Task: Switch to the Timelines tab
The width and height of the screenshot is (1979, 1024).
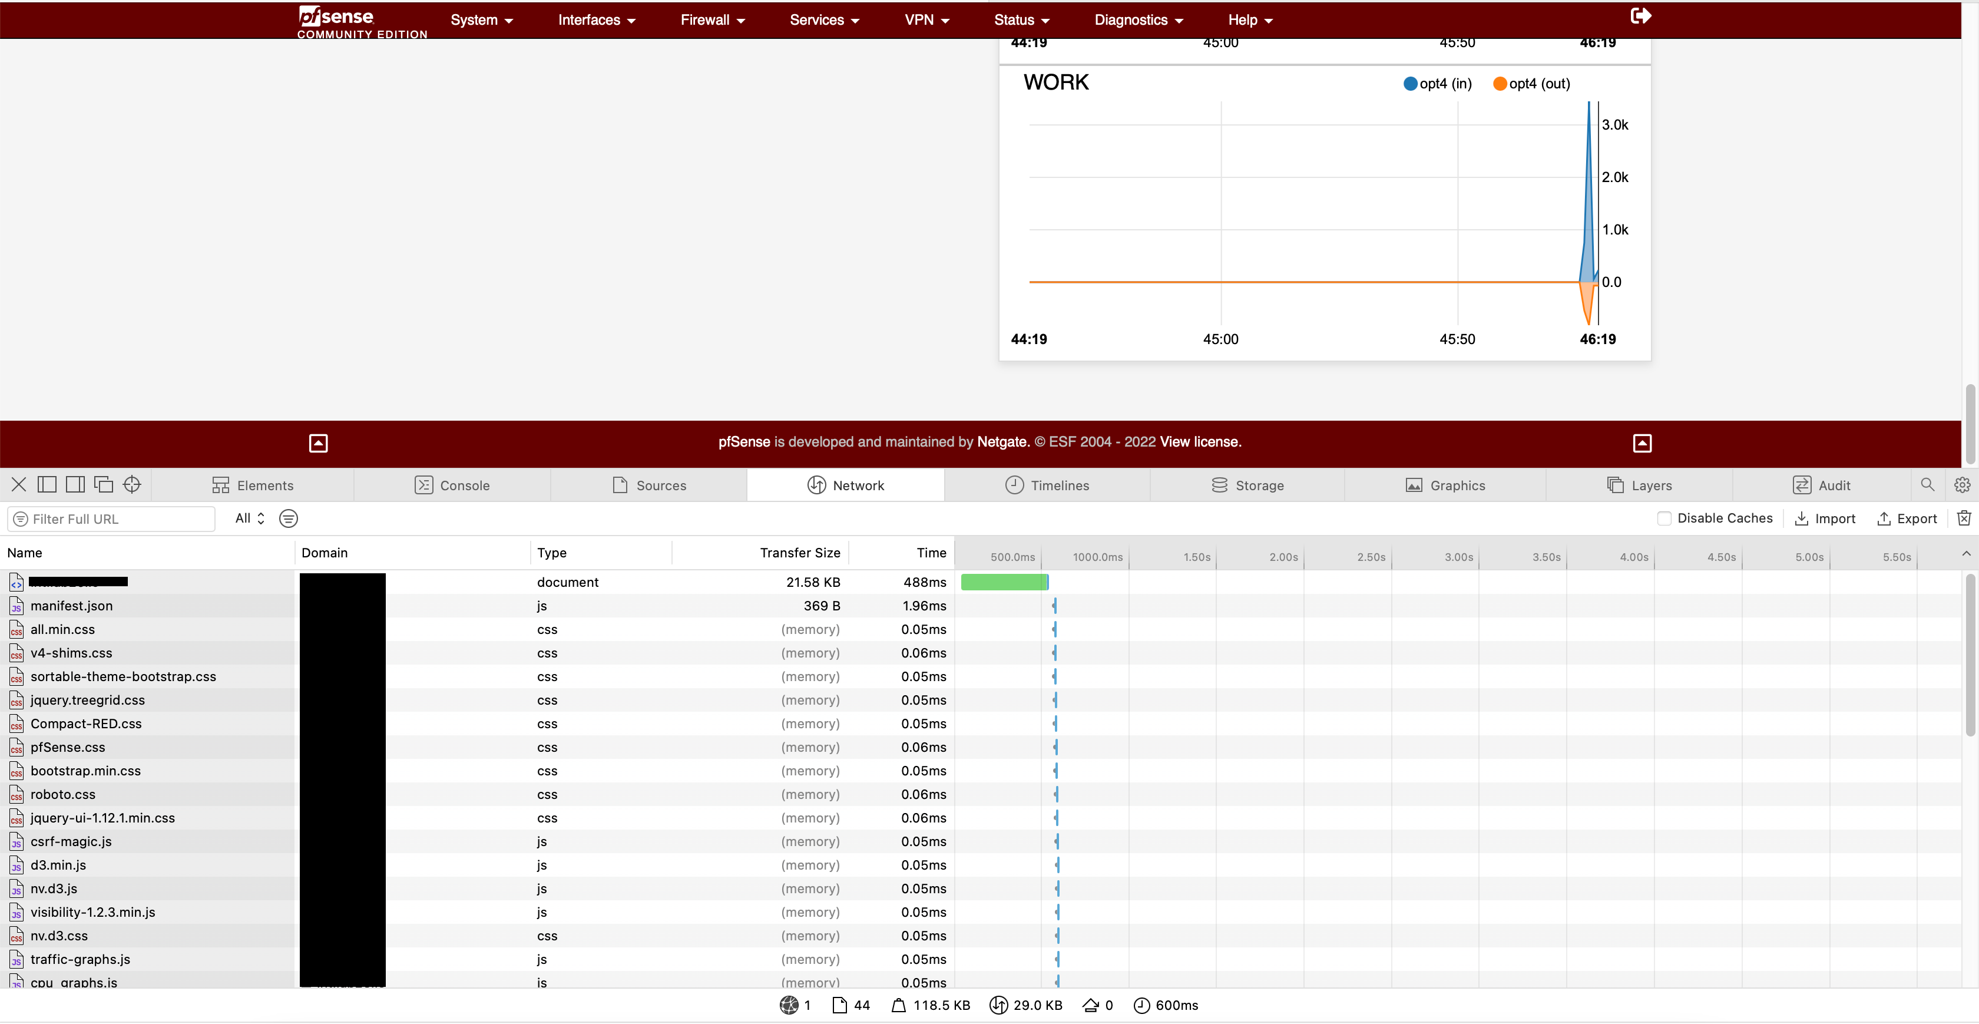Action: click(1047, 485)
